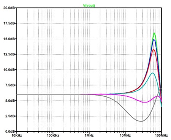The height and width of the screenshot is (140, 171).
Task: Click the 100MHz frequency label
Action: (161, 135)
